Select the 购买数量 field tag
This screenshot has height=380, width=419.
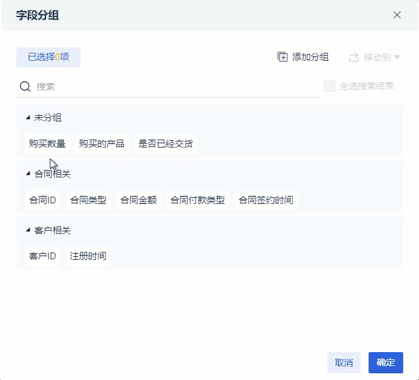[x=47, y=144]
